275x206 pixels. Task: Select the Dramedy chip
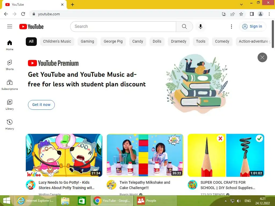click(179, 42)
